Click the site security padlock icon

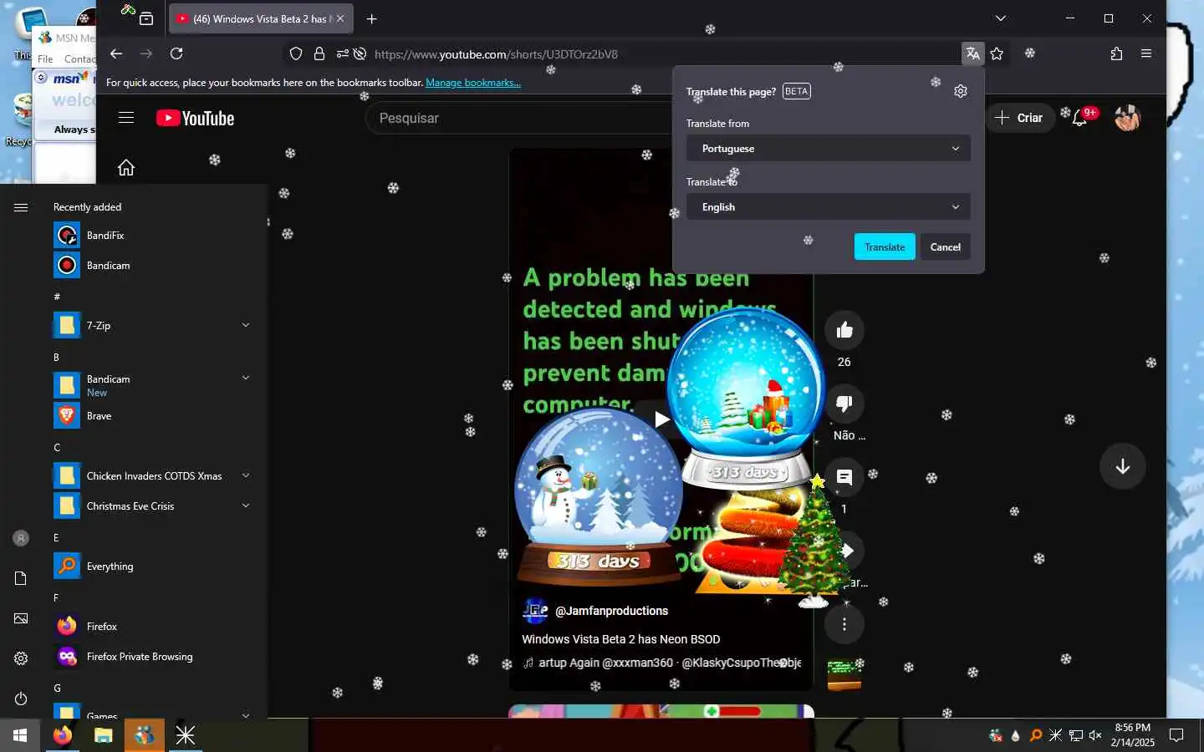[319, 53]
